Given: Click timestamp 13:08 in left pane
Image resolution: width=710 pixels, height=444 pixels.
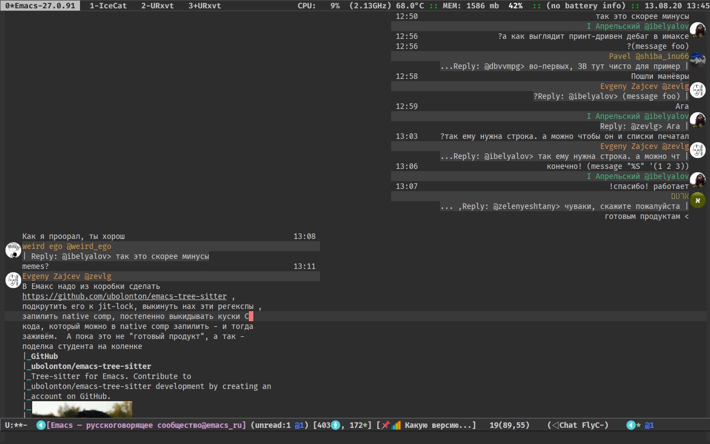Looking at the screenshot, I should [304, 236].
